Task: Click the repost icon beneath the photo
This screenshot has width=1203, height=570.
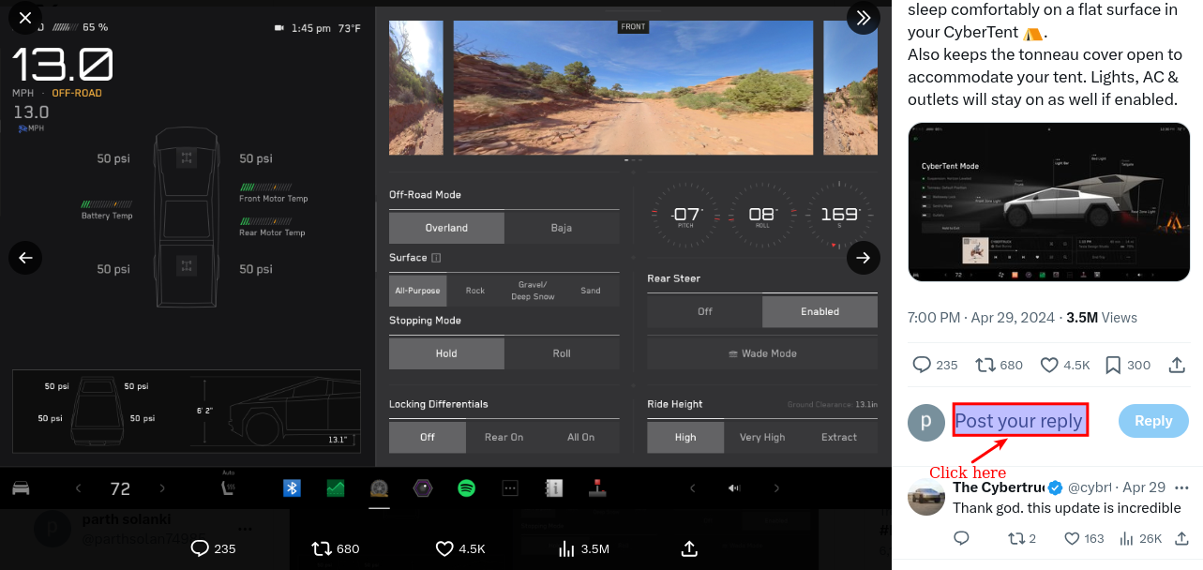Action: [322, 548]
